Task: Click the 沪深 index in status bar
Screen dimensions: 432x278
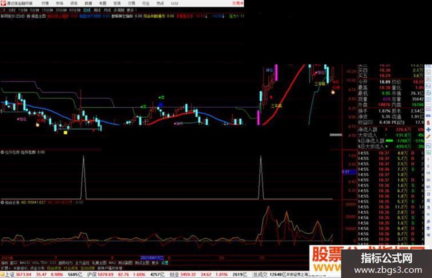Action: [91, 274]
